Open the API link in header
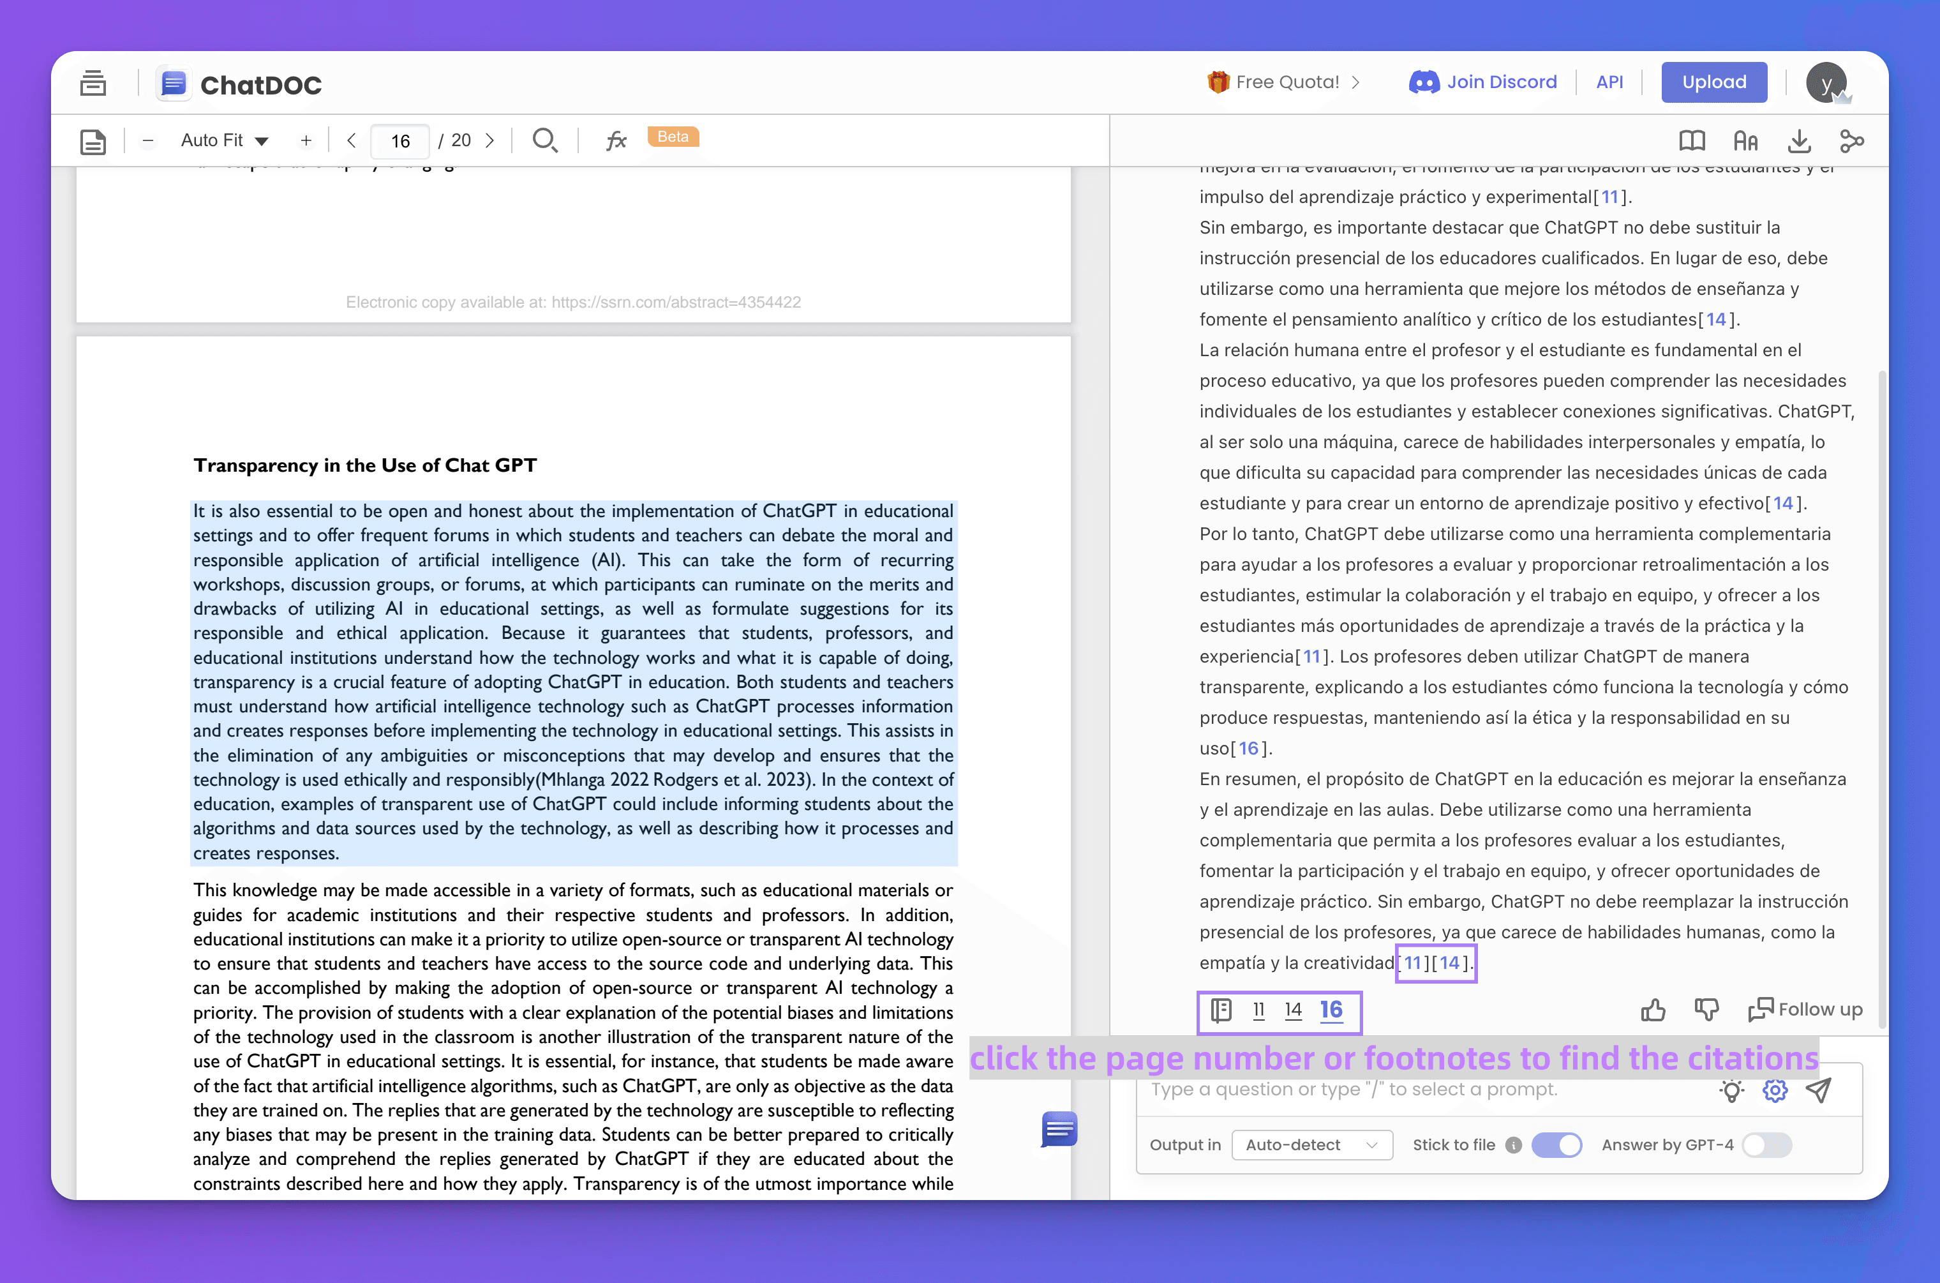The height and width of the screenshot is (1283, 1940). tap(1609, 82)
